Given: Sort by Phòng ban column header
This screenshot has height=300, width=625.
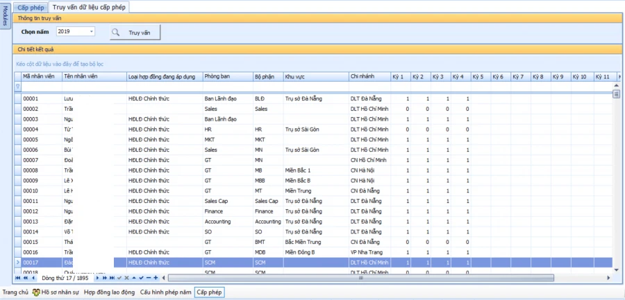Looking at the screenshot, I should (228, 77).
